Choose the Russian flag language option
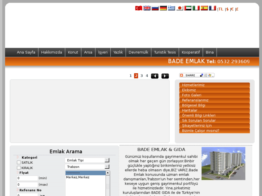Image resolution: width=262 pixels, height=196 pixels. pos(155,8)
